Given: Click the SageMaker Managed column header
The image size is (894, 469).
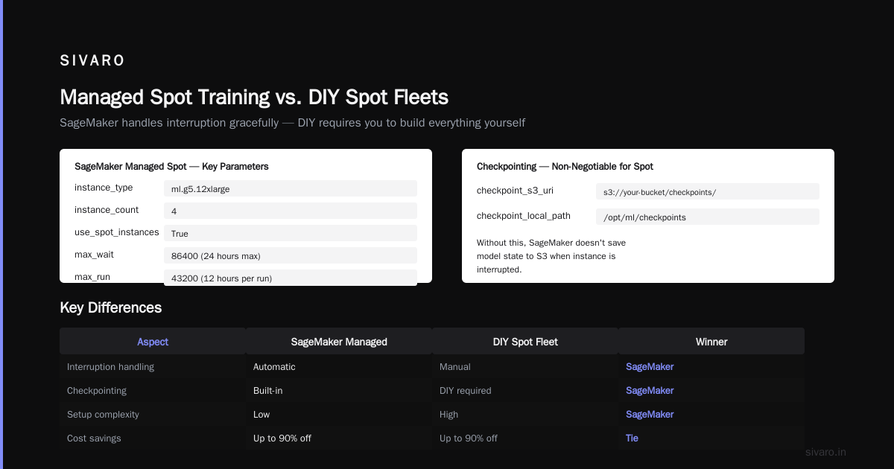Looking at the screenshot, I should point(339,342).
